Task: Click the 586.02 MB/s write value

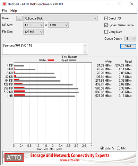Action: click(x=103, y=92)
